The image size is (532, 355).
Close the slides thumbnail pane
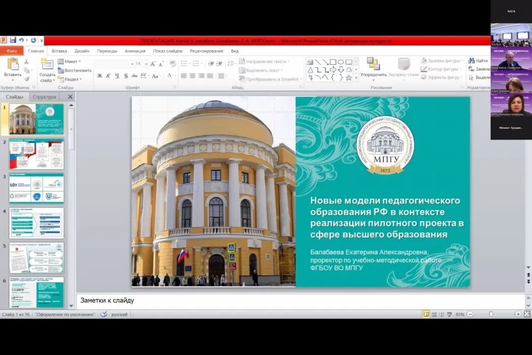pyautogui.click(x=70, y=97)
